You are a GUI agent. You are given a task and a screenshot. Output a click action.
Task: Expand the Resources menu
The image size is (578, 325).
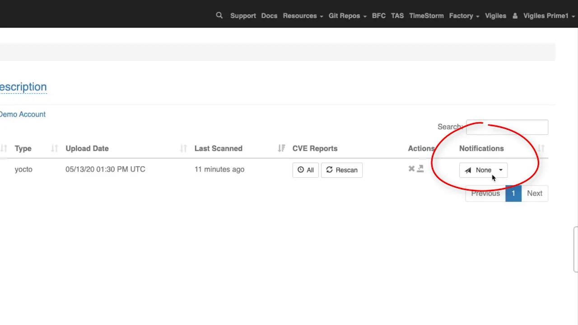tap(303, 16)
